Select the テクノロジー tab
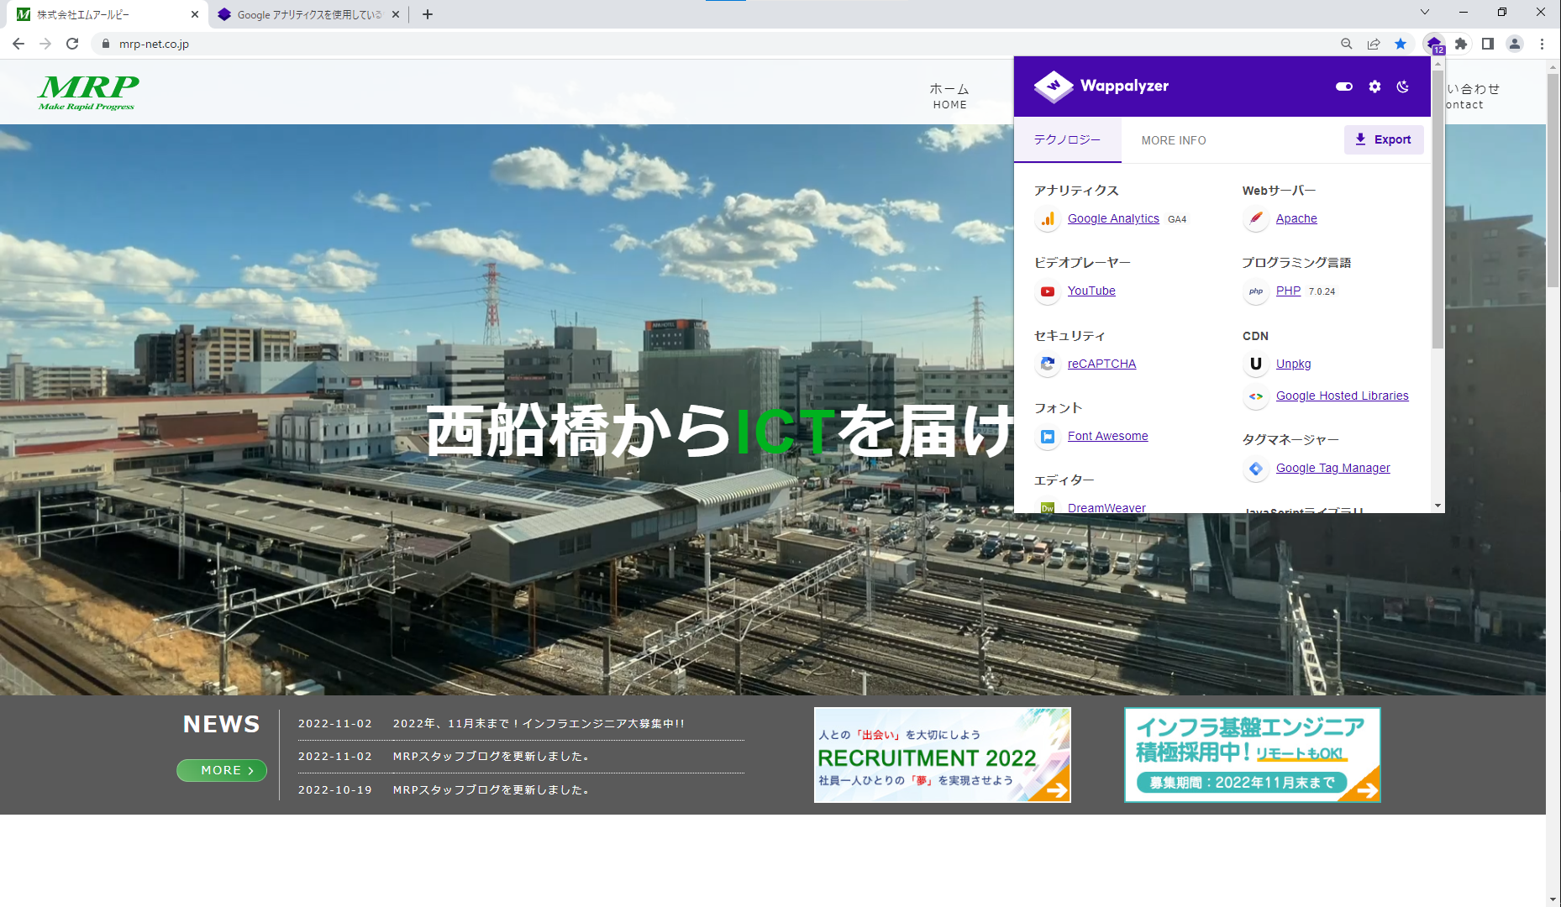 (x=1067, y=140)
